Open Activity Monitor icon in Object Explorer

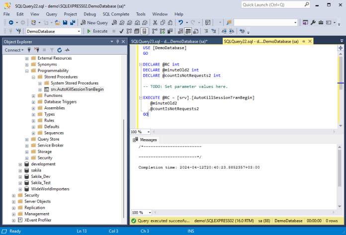67,50
